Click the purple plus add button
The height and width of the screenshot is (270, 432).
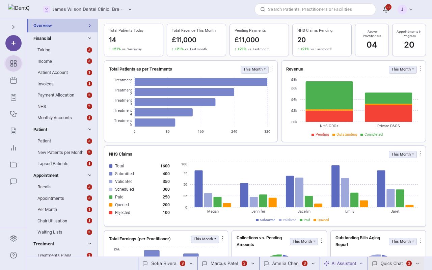pos(13,43)
